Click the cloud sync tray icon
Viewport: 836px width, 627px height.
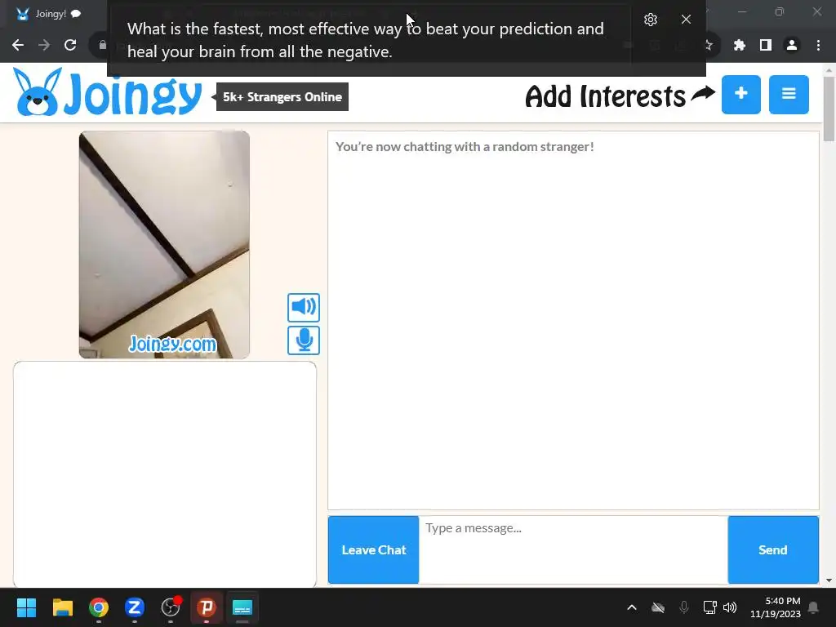[658, 607]
